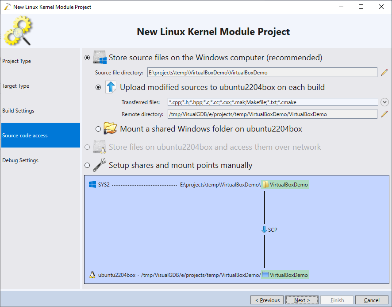Select Store source files on Windows computer

[87, 58]
